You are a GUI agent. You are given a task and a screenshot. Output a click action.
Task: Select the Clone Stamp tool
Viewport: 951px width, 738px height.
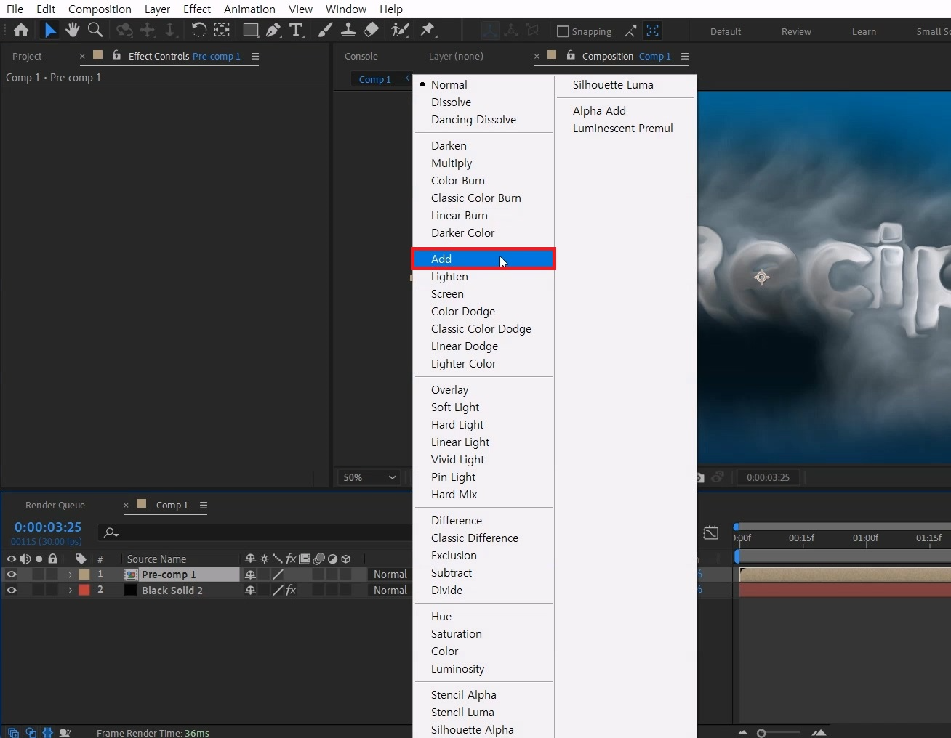point(348,30)
